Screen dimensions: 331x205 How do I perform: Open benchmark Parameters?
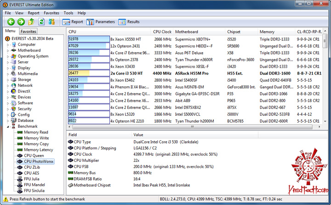click(101, 22)
